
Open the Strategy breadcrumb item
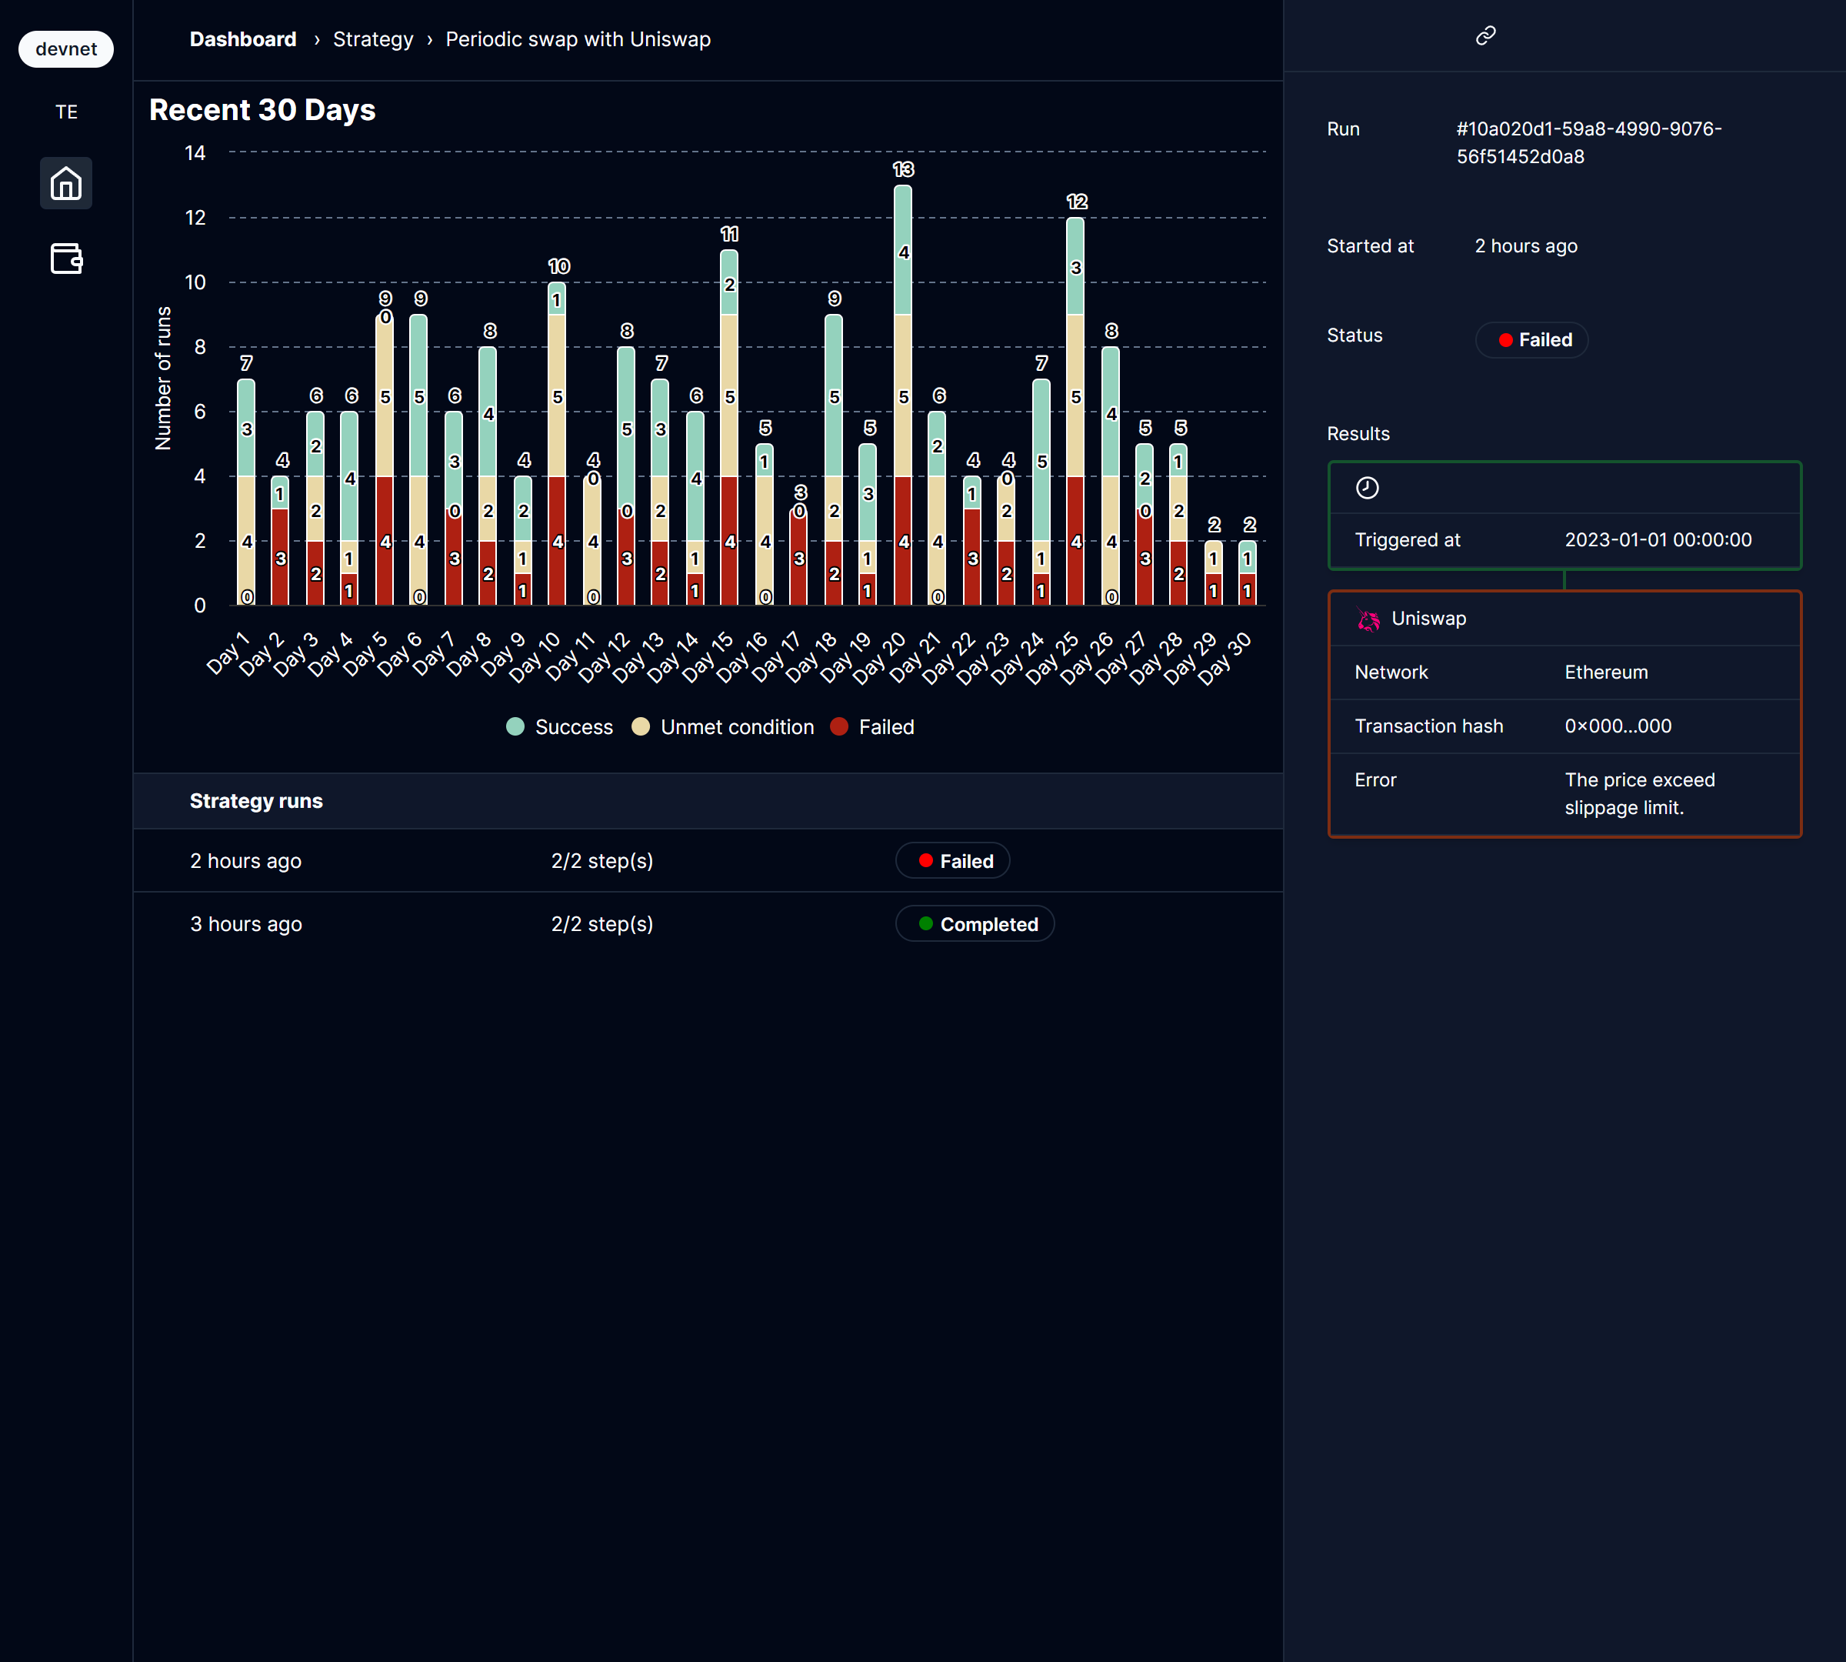point(372,39)
